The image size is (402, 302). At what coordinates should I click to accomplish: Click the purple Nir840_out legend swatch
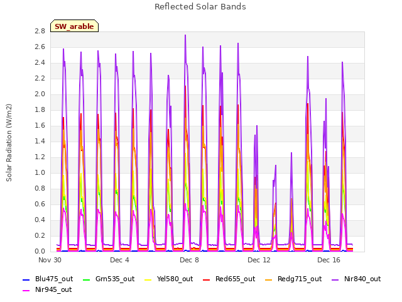pyautogui.click(x=335, y=279)
